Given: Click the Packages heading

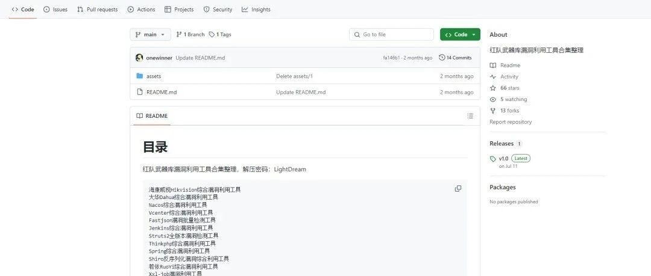Looking at the screenshot, I should [x=502, y=188].
